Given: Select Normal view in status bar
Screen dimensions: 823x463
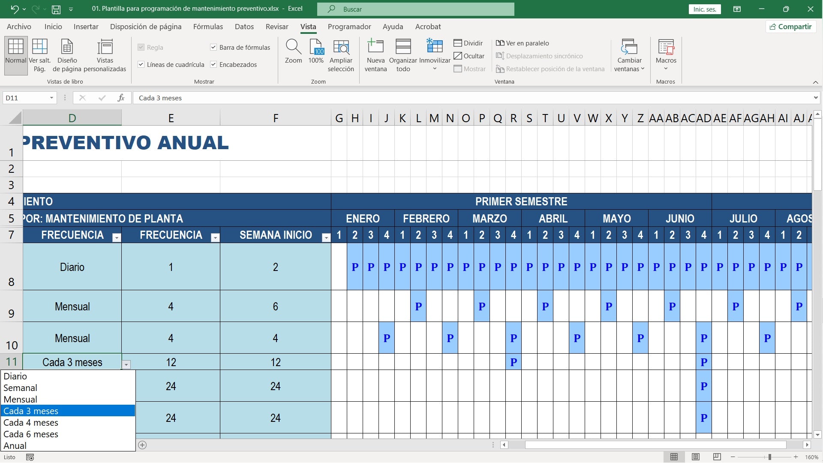Looking at the screenshot, I should [x=674, y=457].
